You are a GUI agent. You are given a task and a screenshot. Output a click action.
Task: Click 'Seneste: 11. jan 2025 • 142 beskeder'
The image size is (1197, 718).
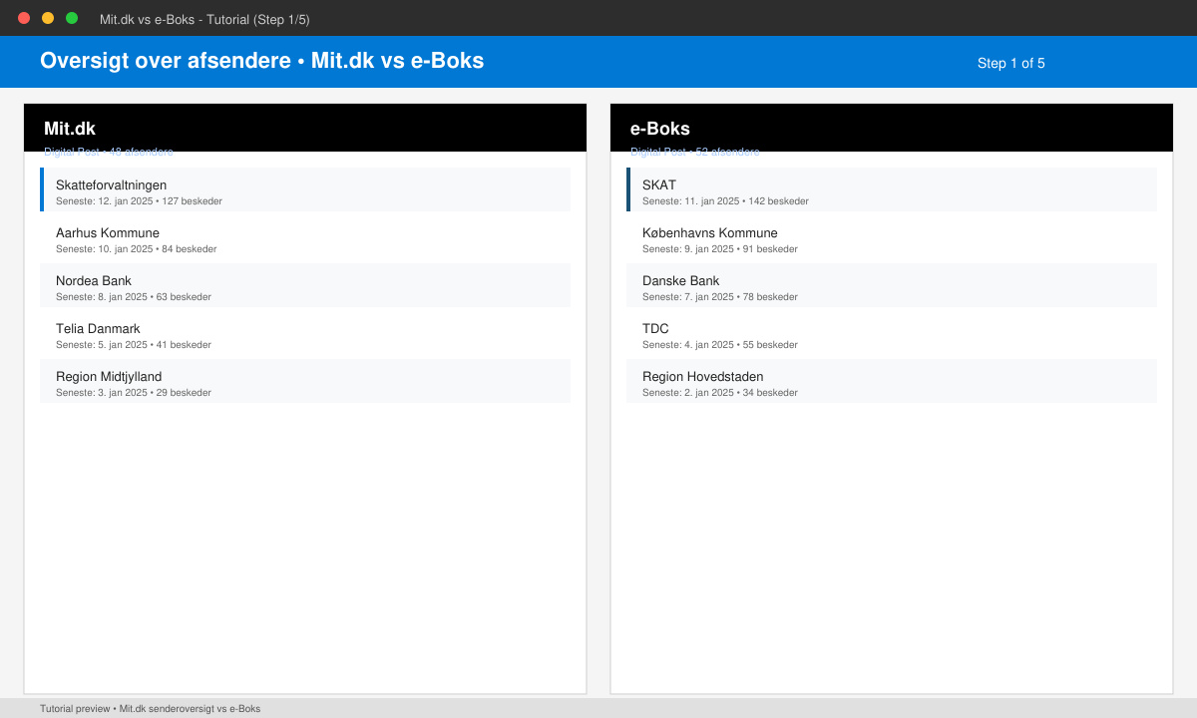click(725, 201)
